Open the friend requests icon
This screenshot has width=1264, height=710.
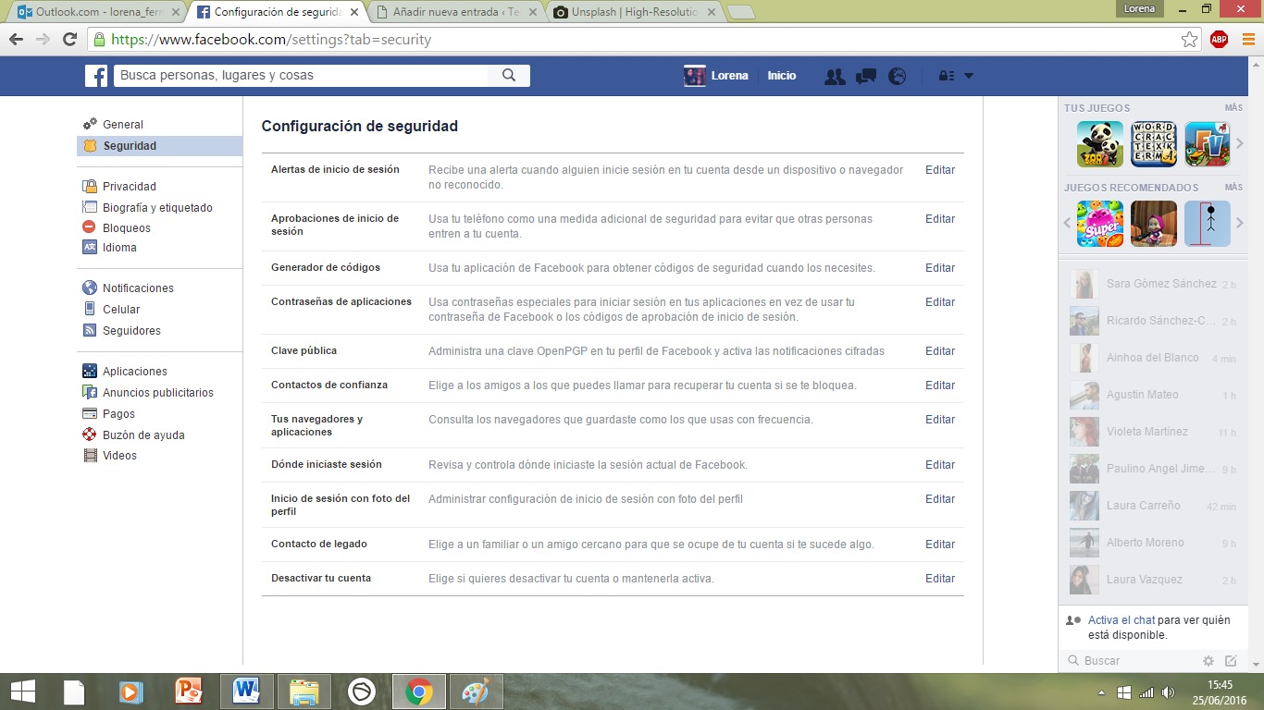pos(834,75)
